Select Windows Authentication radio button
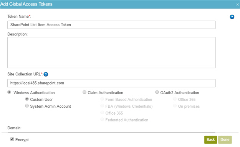Image resolution: width=240 pixels, height=147 pixels. coord(9,92)
